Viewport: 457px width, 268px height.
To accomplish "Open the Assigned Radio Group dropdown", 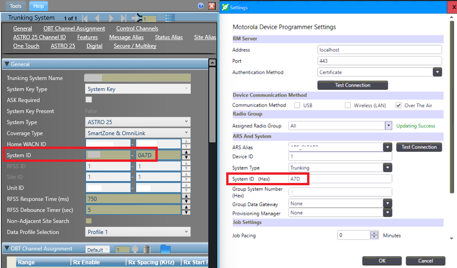I will [x=388, y=125].
